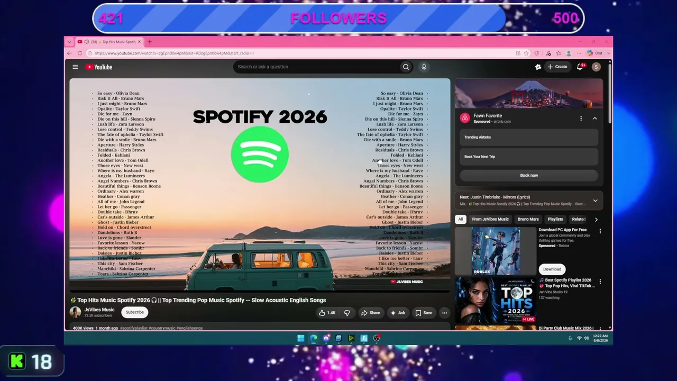Collapse the Fawn Favorite ad panel
The height and width of the screenshot is (381, 677).
594,119
